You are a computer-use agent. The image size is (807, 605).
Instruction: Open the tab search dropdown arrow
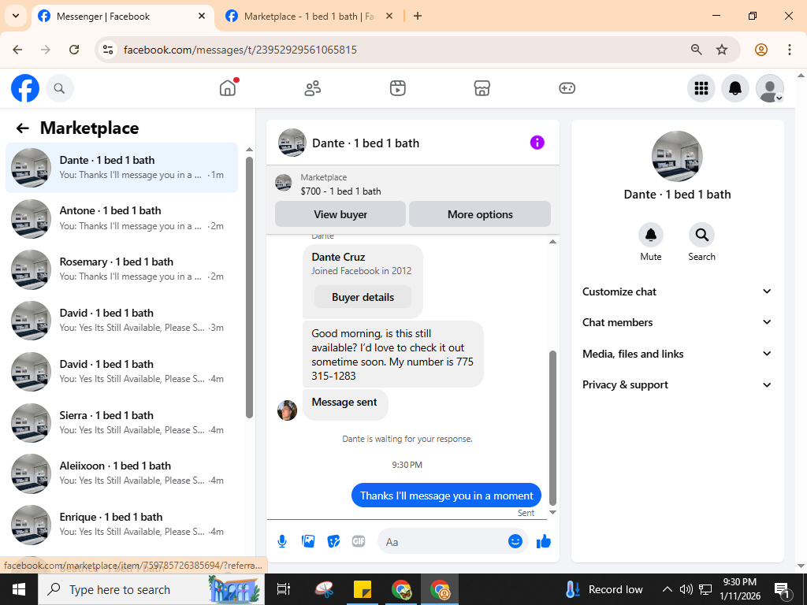point(16,16)
